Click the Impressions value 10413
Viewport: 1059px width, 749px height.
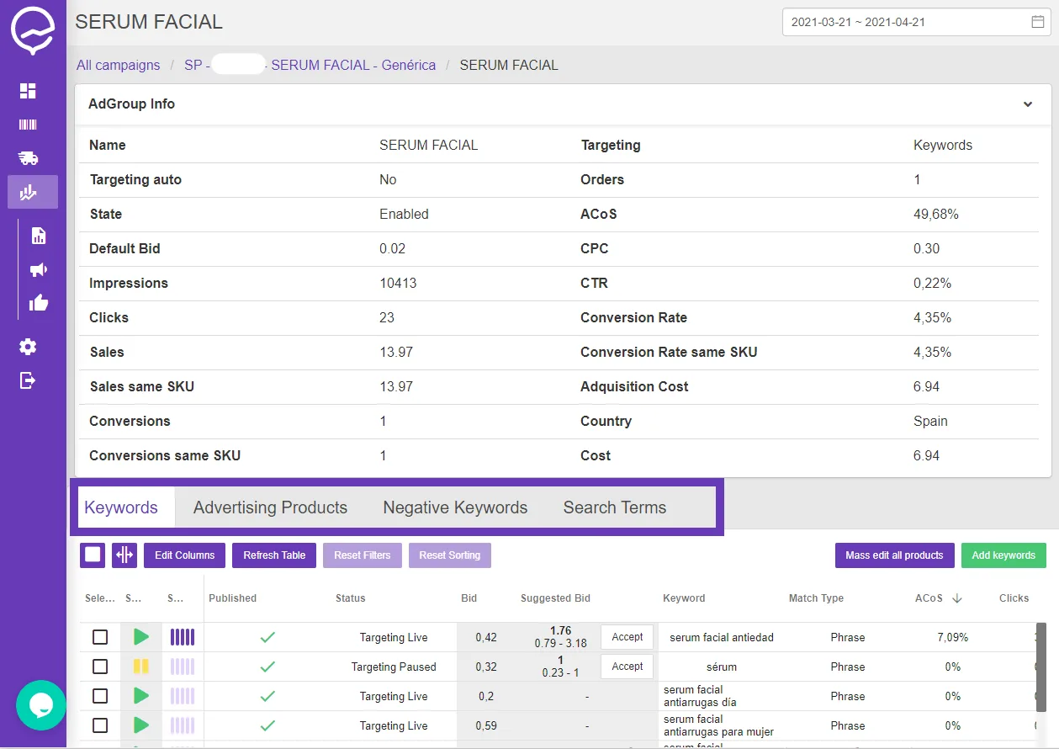[398, 283]
